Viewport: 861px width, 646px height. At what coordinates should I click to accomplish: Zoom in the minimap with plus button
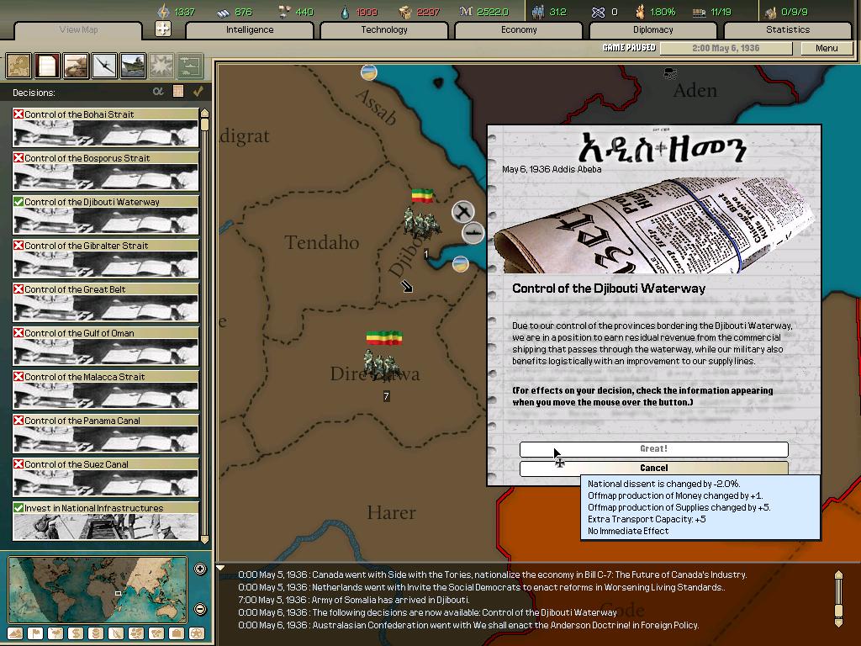(200, 569)
